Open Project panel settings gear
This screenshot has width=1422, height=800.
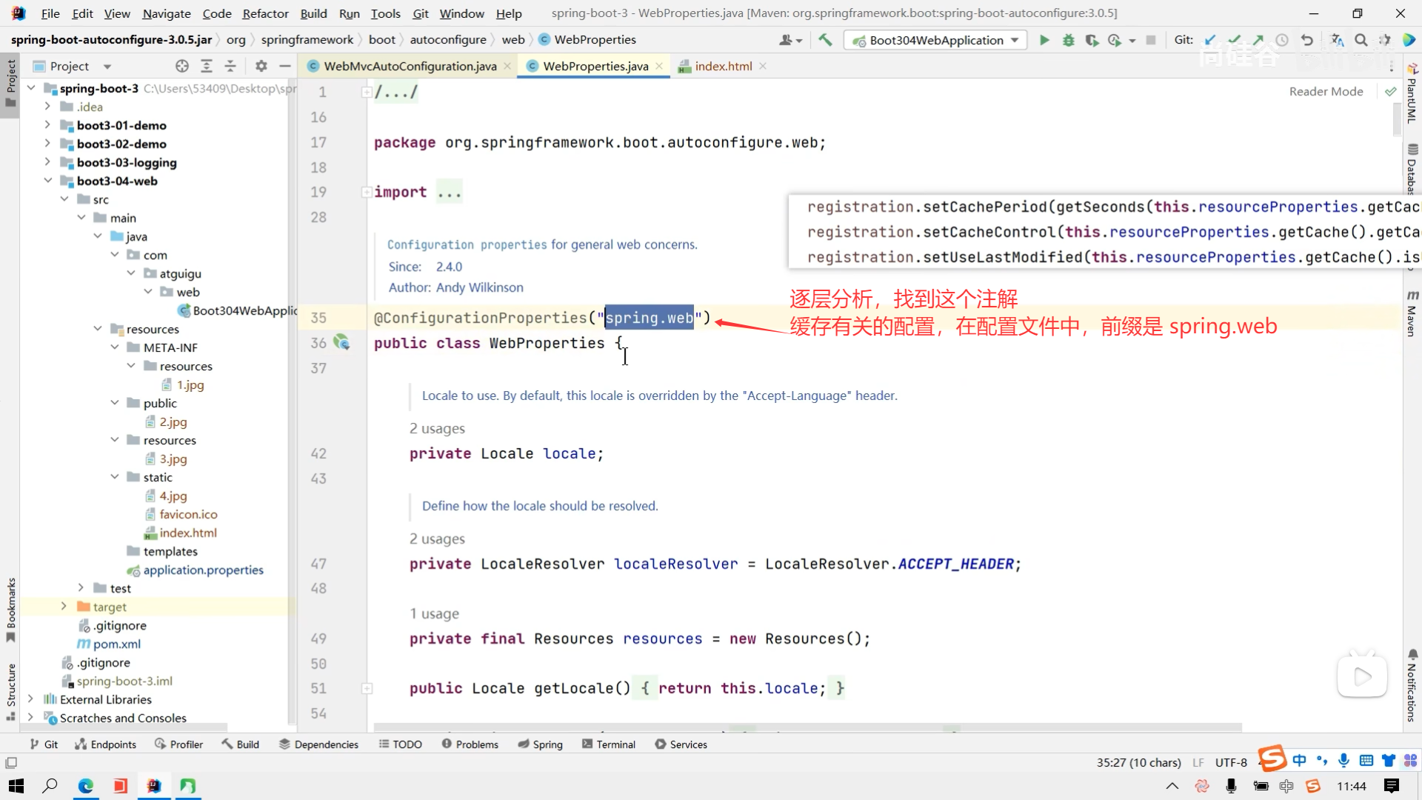pyautogui.click(x=261, y=66)
